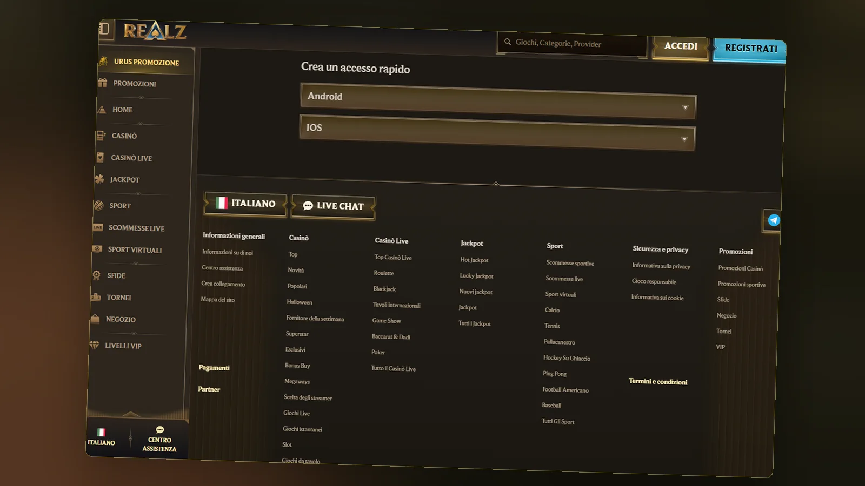Focus the Giochi, Categorie, Provider search field
The height and width of the screenshot is (486, 865).
(x=572, y=44)
